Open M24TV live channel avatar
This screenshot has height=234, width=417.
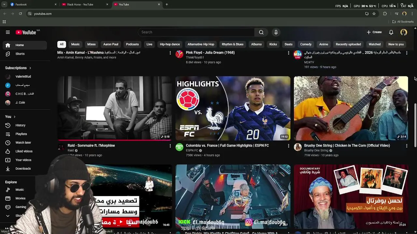[x=298, y=55]
